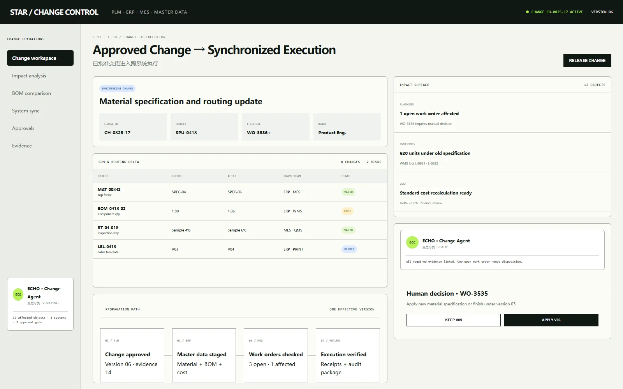Click CHANGE-TO-EXECUTION breadcrumb
The width and height of the screenshot is (623, 389).
pos(144,37)
